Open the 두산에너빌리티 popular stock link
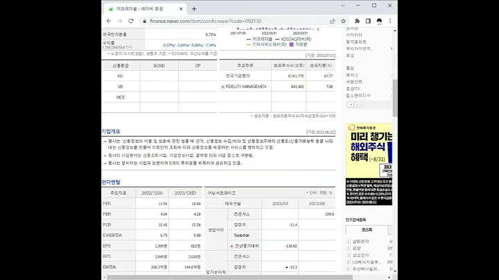This screenshot has height=280, width=499. click(x=366, y=269)
